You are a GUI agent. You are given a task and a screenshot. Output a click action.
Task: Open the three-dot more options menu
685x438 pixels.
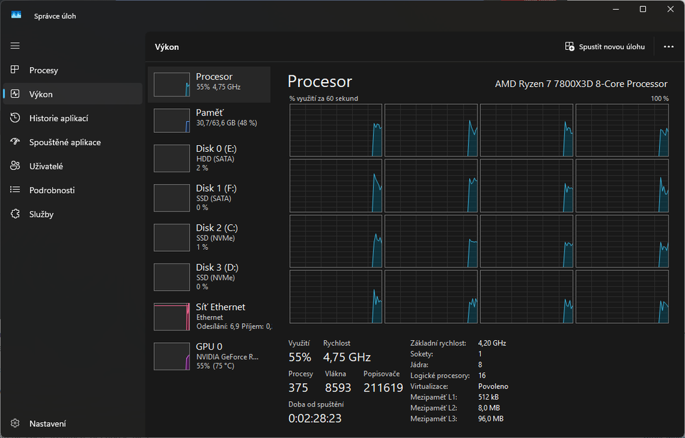(x=669, y=47)
